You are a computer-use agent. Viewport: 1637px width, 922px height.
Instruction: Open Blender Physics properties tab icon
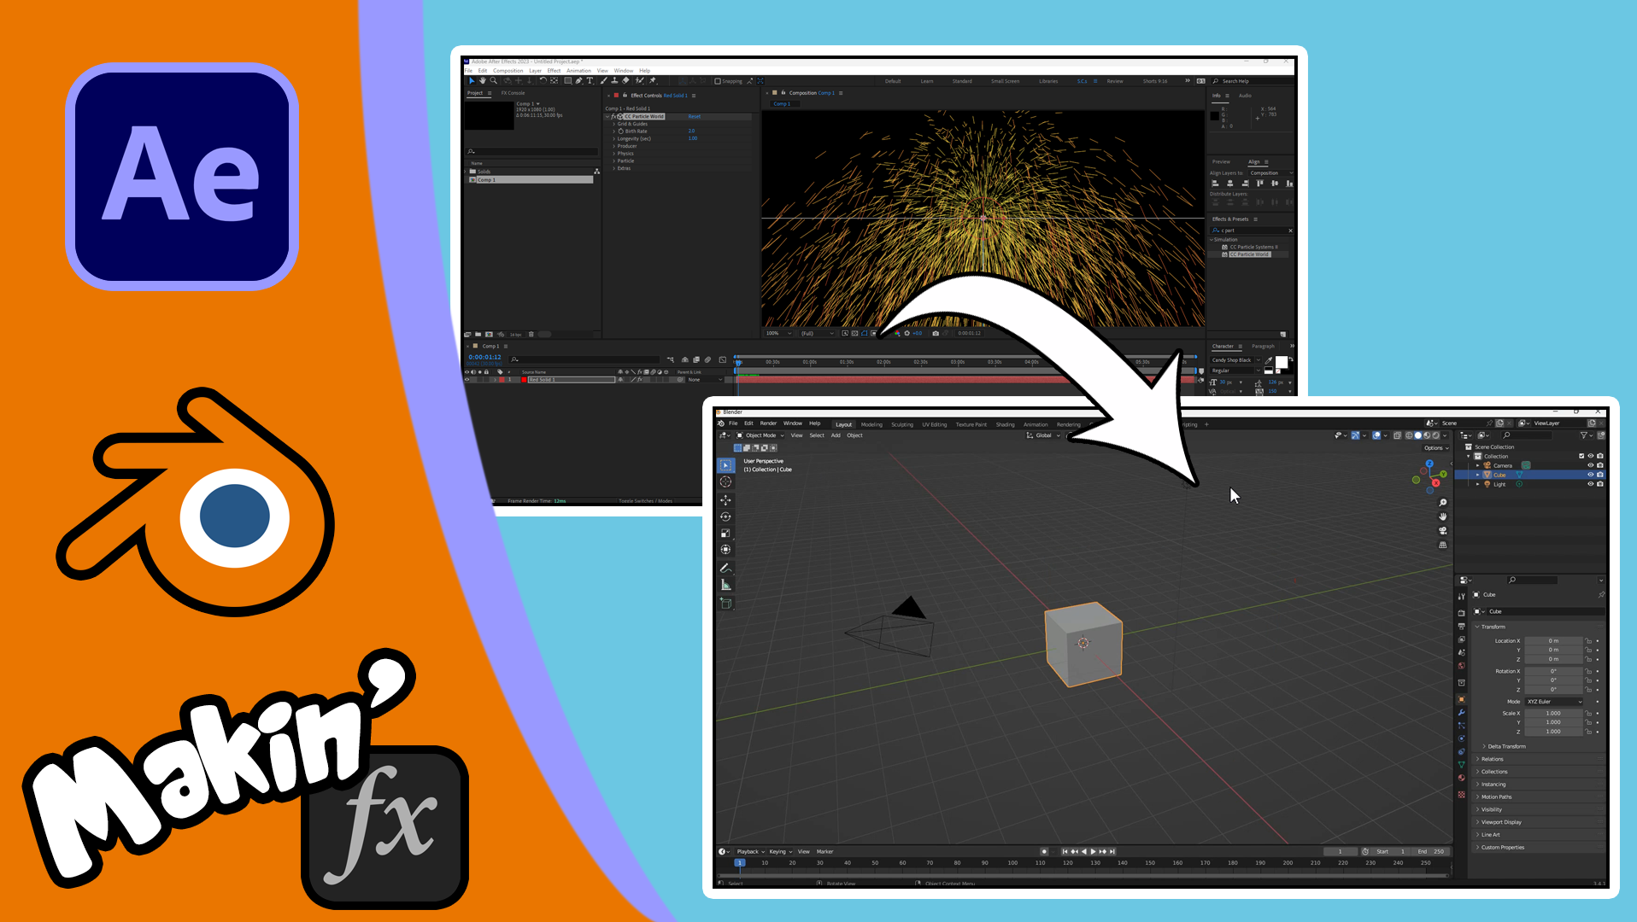(x=1461, y=738)
